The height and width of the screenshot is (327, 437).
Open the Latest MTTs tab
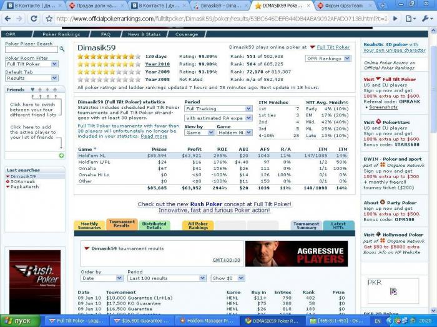click(338, 225)
